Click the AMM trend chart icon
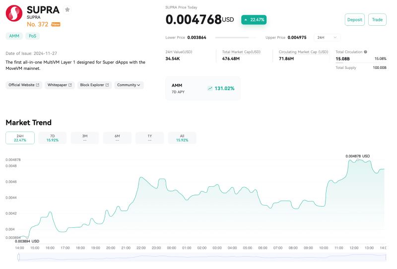 (210, 88)
